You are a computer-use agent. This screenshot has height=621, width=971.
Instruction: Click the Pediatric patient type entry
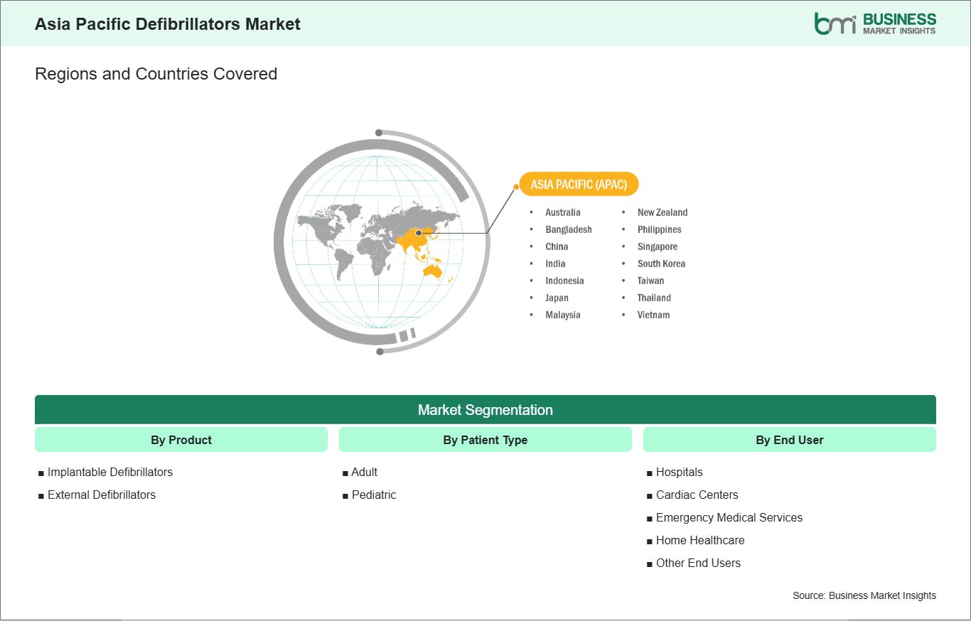click(374, 495)
